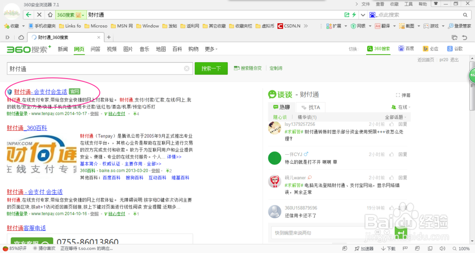475x253 pixels.
Task: Switch search engine to 百度
Action: point(406,49)
